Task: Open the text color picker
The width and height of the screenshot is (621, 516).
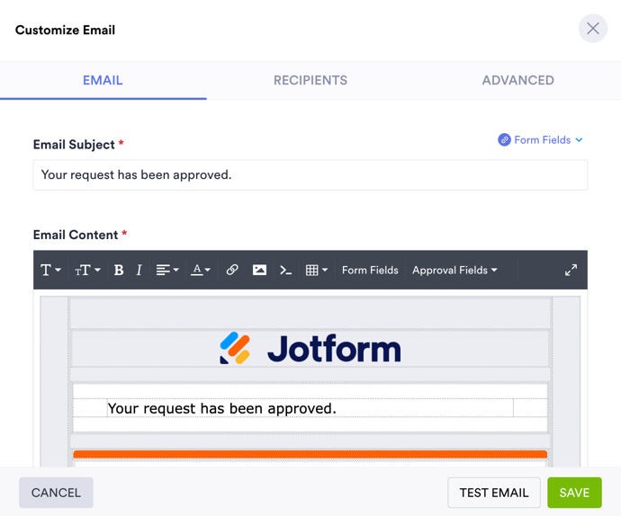Action: [200, 270]
